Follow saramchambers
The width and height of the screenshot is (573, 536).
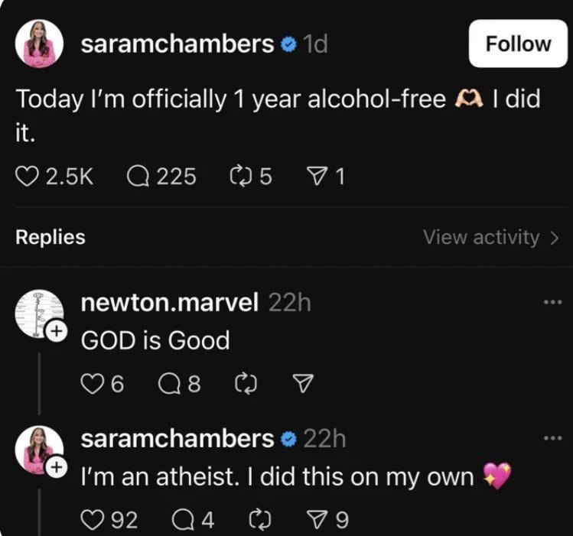(518, 44)
